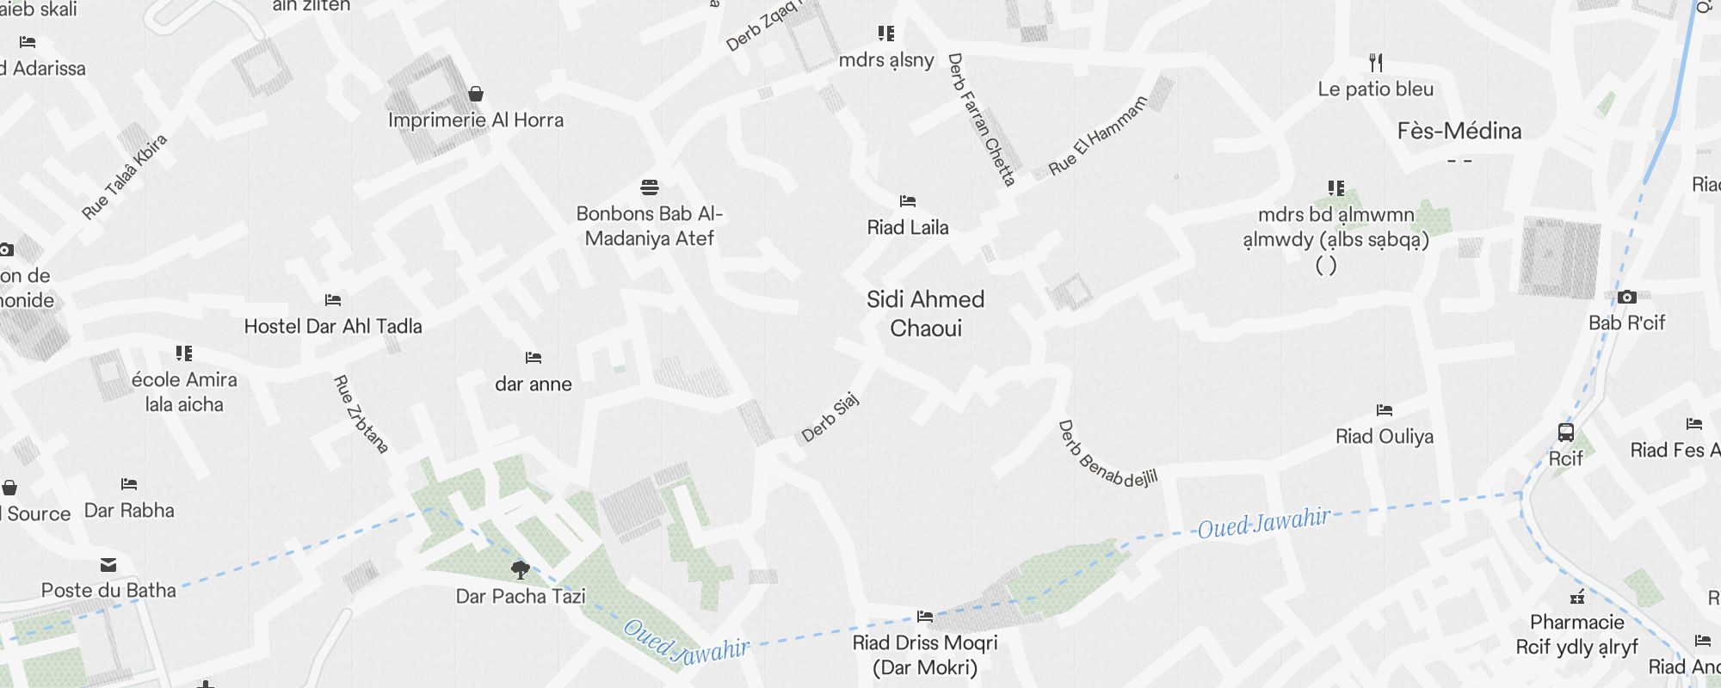1721x688 pixels.
Task: Click the bed icon above dar anne
Action: 534,358
